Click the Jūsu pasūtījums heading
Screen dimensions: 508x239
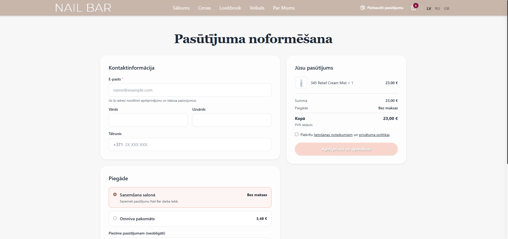[314, 68]
